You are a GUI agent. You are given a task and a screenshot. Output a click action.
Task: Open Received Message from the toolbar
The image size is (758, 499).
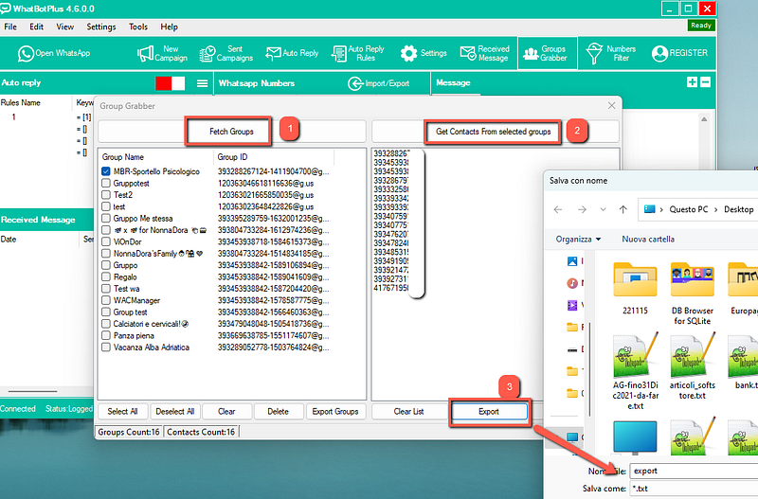coord(485,54)
